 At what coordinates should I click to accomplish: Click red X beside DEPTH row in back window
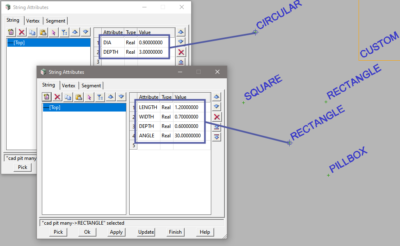pos(181,52)
